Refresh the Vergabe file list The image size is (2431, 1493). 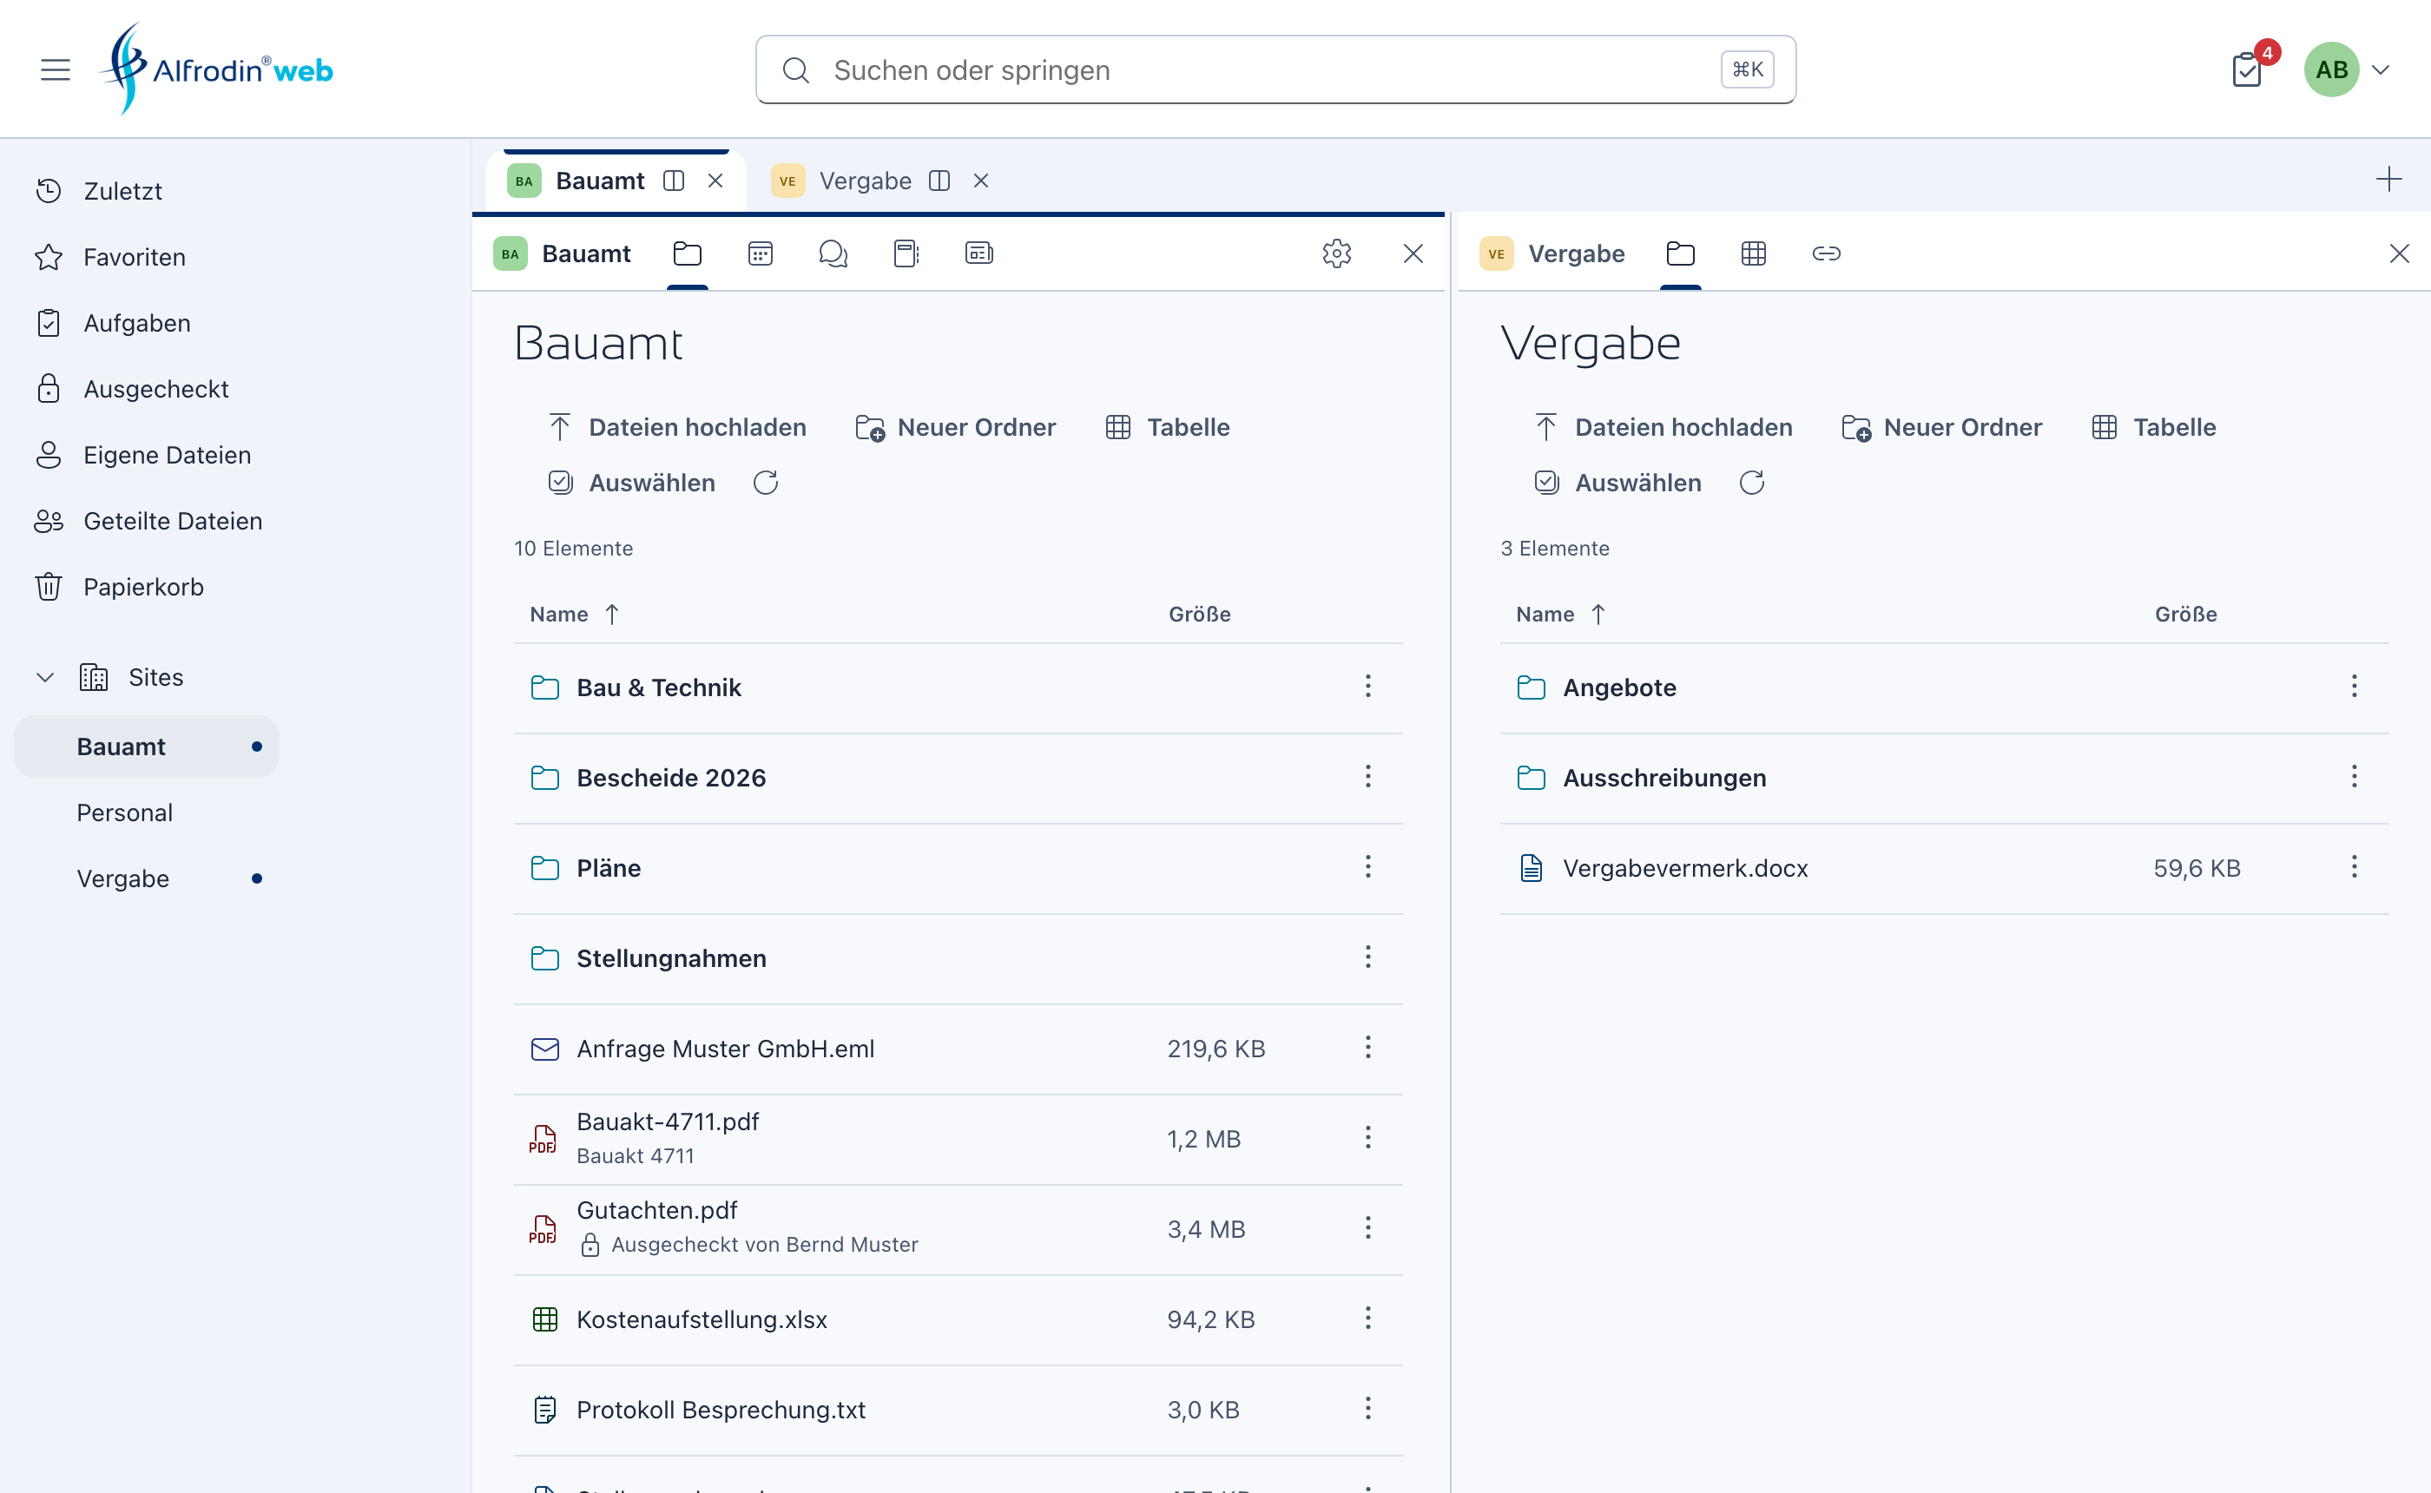point(1752,483)
